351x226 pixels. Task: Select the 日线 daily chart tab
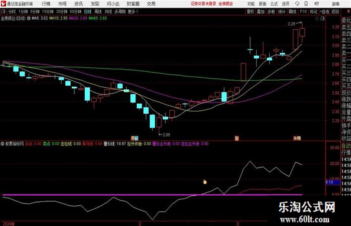pos(88,12)
